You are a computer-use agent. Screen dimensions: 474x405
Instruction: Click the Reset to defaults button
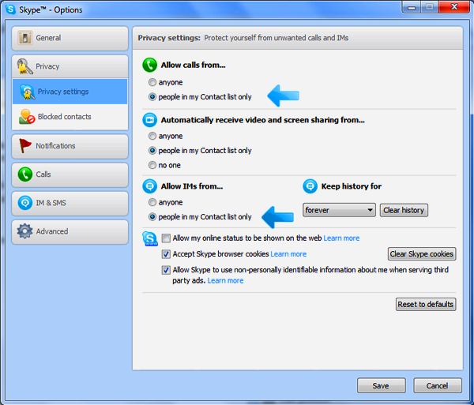click(x=426, y=305)
